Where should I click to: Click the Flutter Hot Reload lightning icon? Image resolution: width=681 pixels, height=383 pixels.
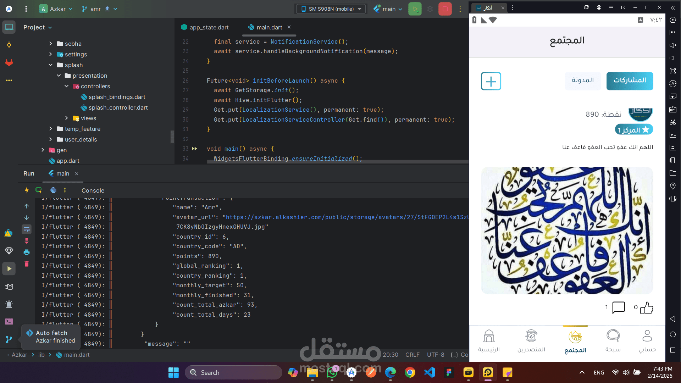click(x=27, y=190)
